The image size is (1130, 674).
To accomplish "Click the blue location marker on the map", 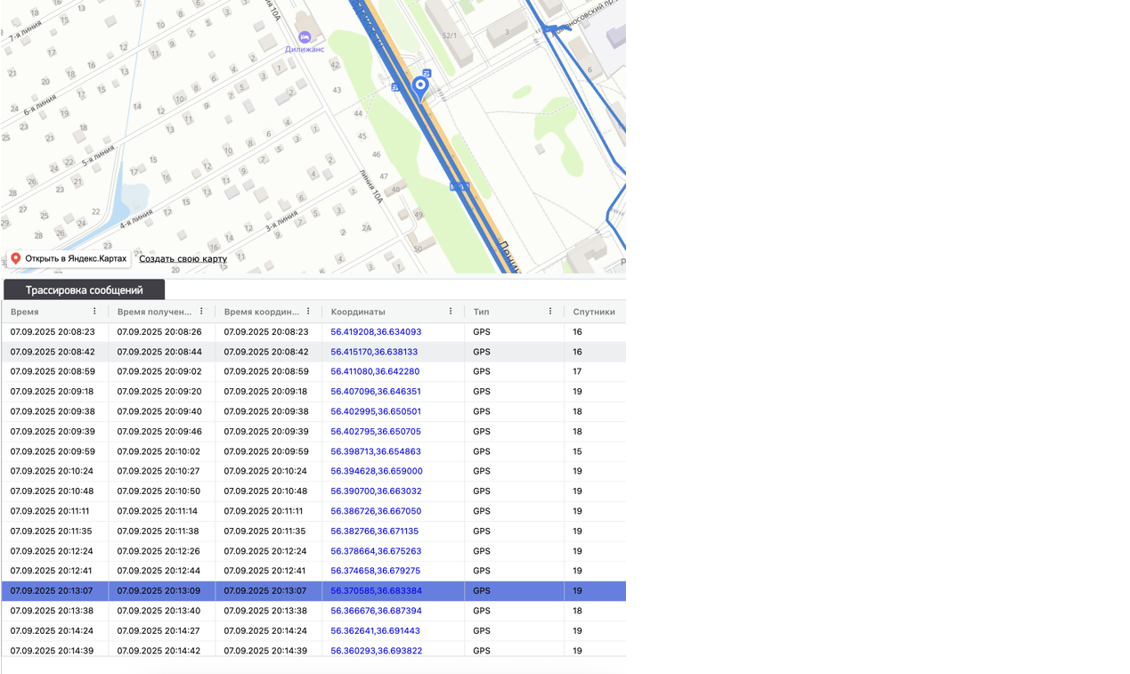I will 420,86.
